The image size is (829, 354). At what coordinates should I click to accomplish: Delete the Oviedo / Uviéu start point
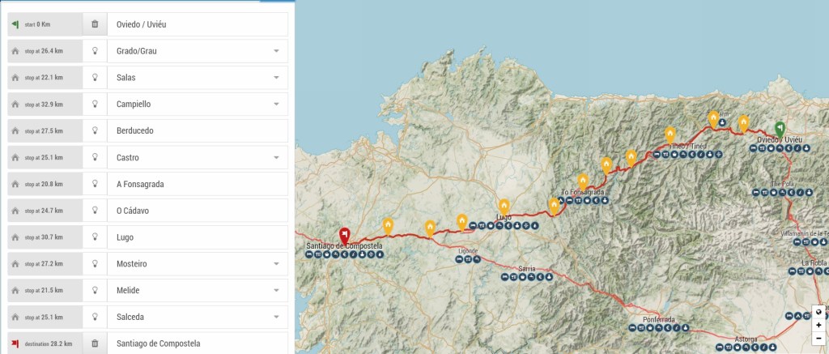[95, 24]
